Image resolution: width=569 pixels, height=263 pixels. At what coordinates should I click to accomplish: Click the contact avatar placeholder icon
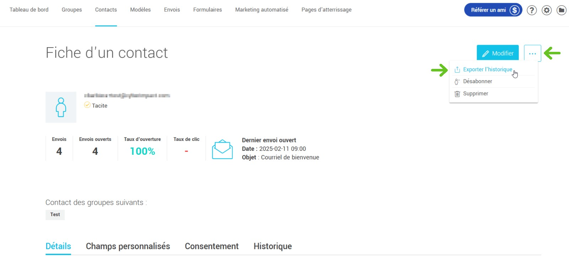pos(61,107)
